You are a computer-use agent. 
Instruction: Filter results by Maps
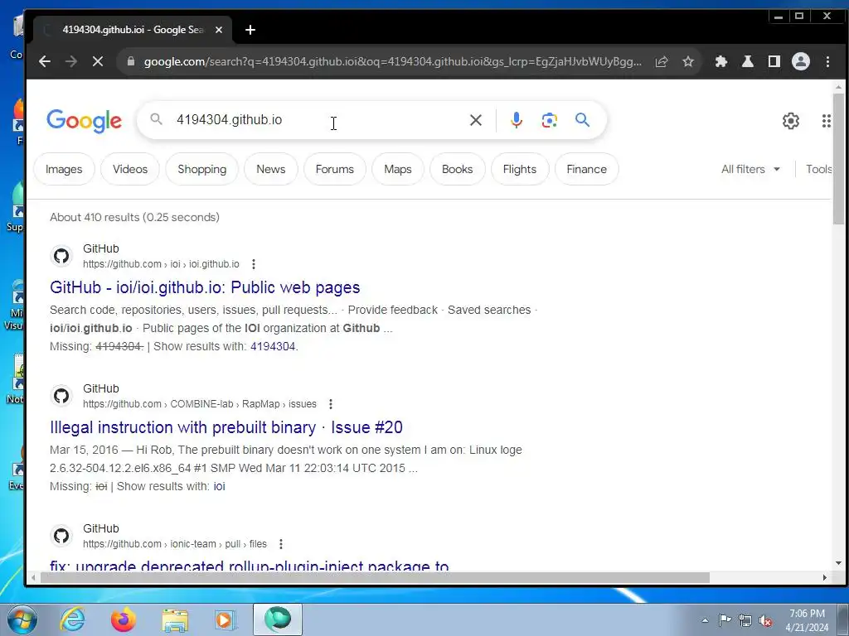point(398,169)
